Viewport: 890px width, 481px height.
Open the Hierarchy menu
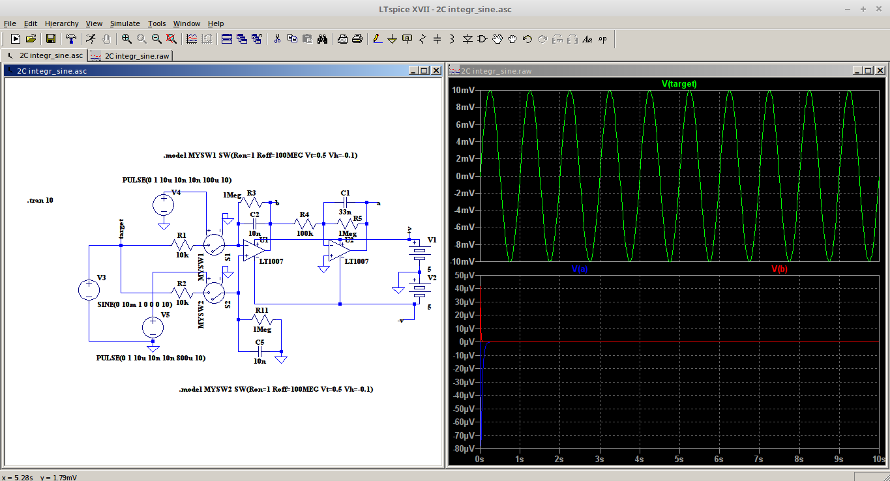click(61, 23)
